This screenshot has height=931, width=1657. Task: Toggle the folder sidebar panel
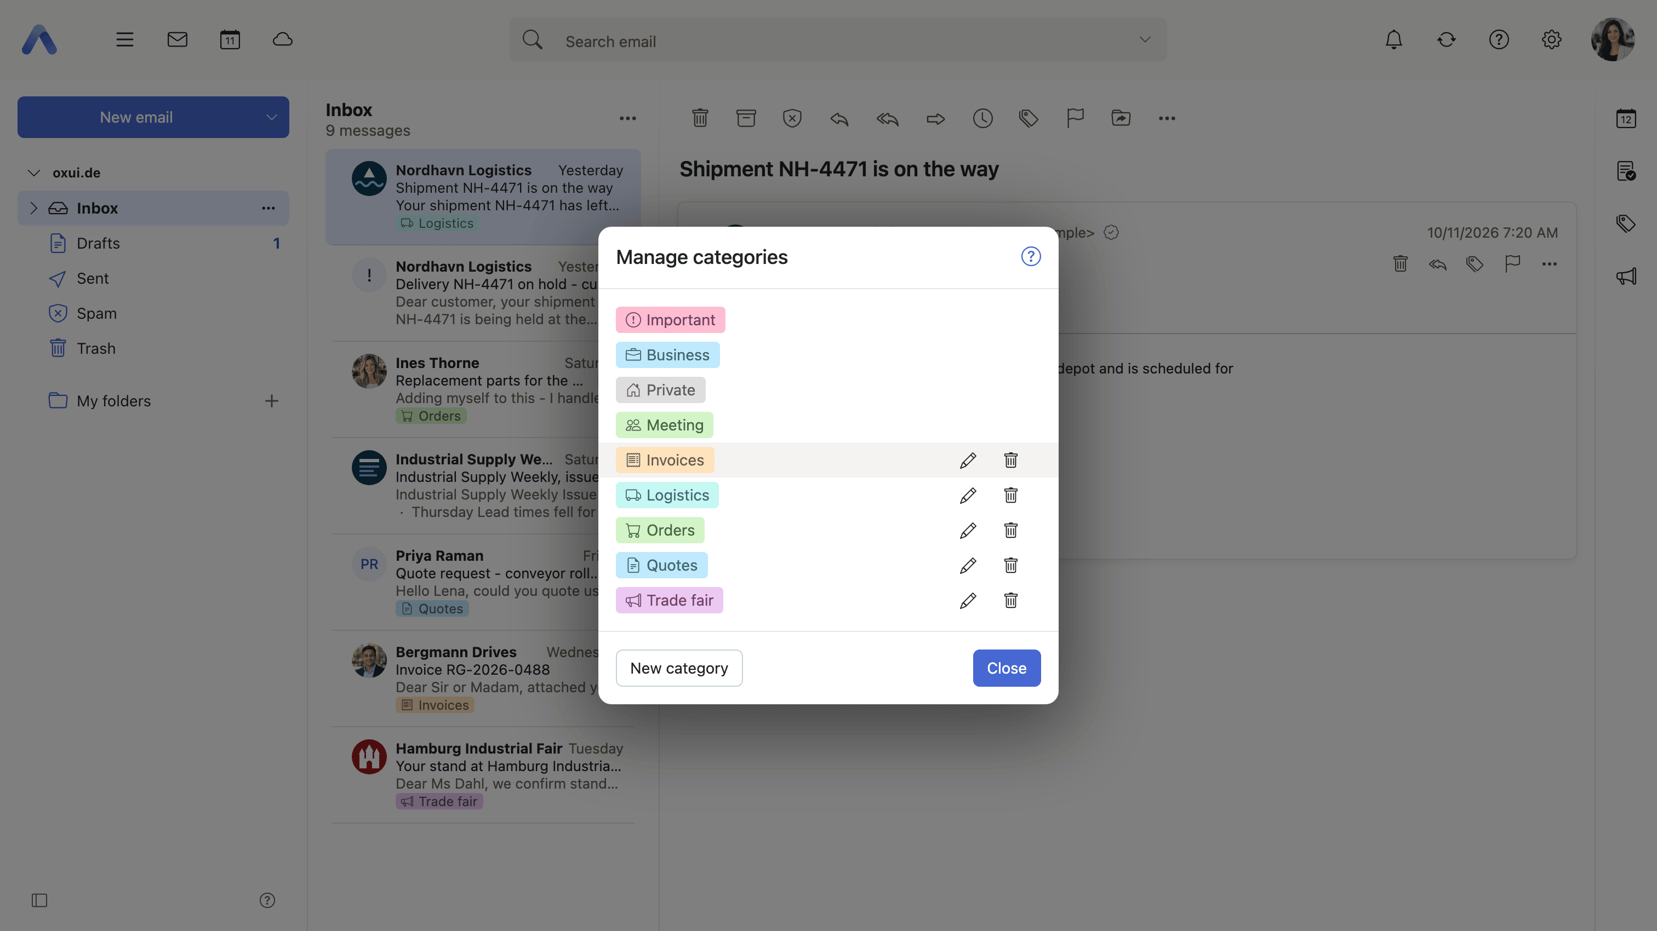39,900
